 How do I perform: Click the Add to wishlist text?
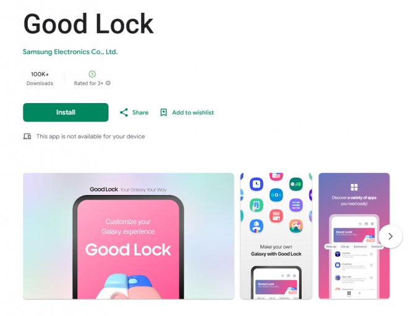coord(193,112)
